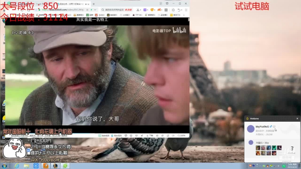Expand bookmarks bar overflow chevron

tap(184, 15)
